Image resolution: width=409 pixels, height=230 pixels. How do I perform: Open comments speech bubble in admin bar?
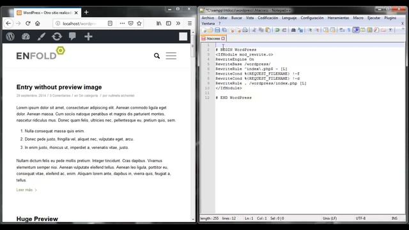(72, 36)
